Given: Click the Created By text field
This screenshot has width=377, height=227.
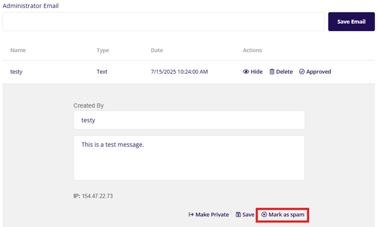Looking at the screenshot, I should click(x=189, y=120).
